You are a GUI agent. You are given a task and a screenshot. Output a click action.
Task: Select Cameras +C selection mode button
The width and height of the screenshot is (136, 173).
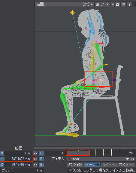[x=126, y=165]
